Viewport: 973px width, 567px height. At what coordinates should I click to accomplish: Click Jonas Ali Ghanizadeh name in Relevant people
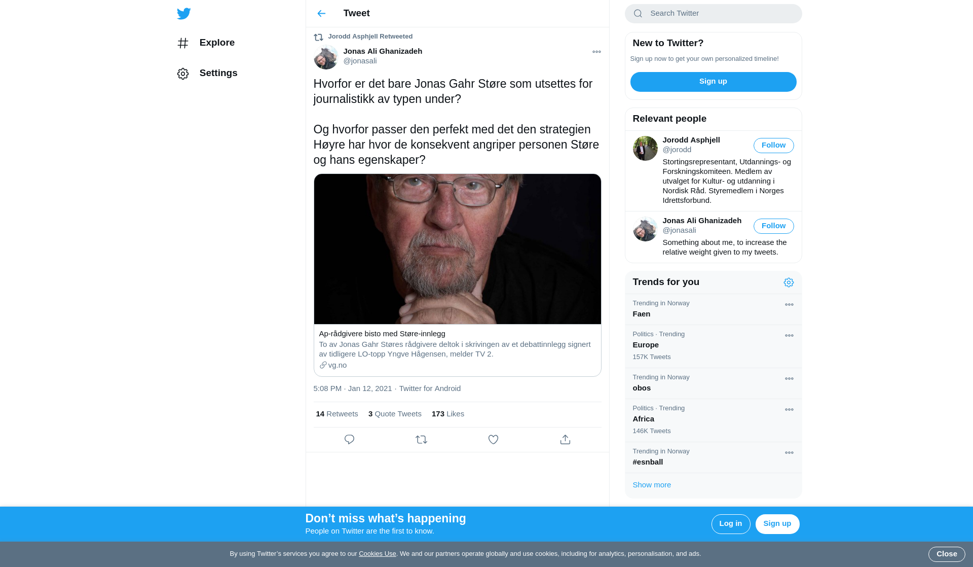[x=702, y=221]
